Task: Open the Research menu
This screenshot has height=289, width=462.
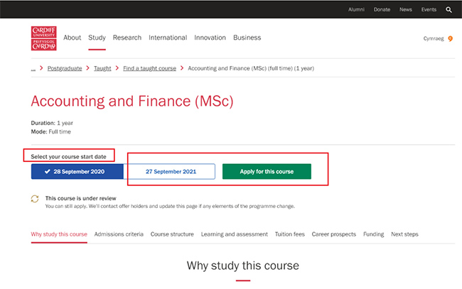Action: 127,38
